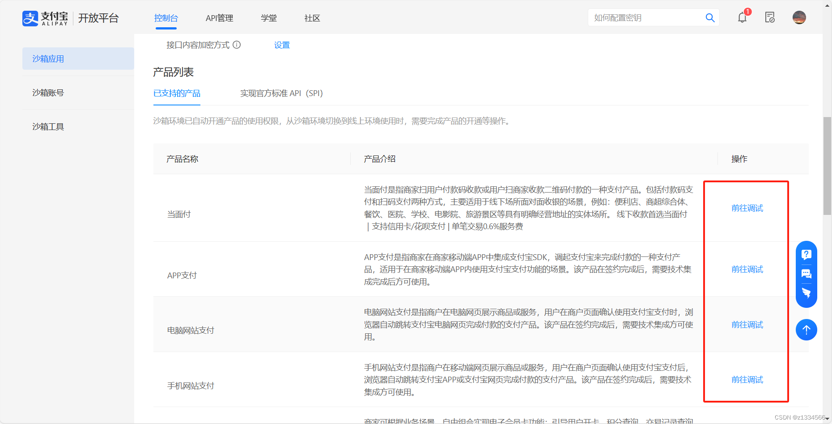Click 前往调试 for 手机网站支付
Screen dimensions: 832x424
pyautogui.click(x=747, y=380)
